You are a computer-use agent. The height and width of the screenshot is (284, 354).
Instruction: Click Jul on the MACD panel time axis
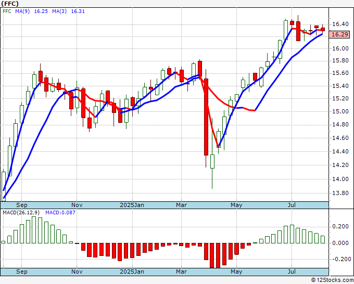tap(292, 272)
